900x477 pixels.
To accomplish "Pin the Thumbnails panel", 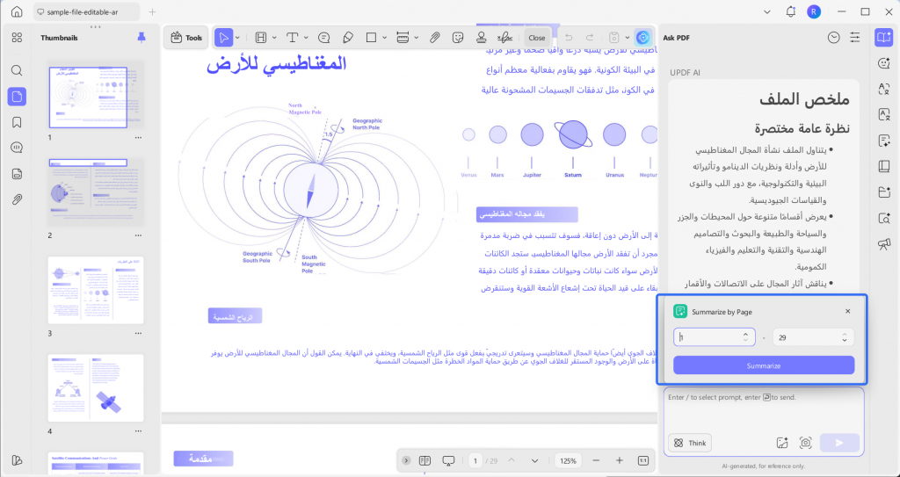I will tap(142, 37).
